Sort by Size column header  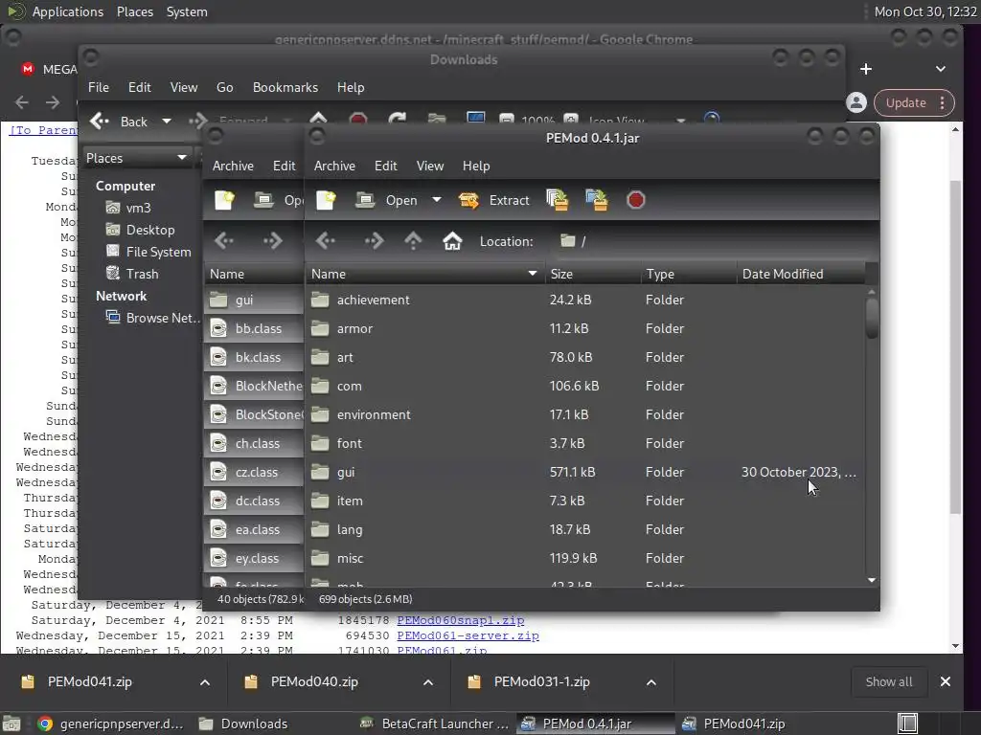(x=592, y=274)
